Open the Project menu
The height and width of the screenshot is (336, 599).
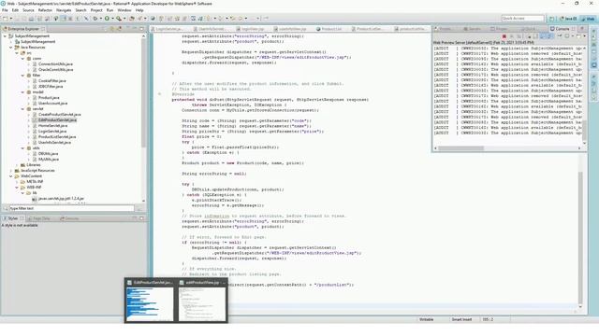click(96, 10)
